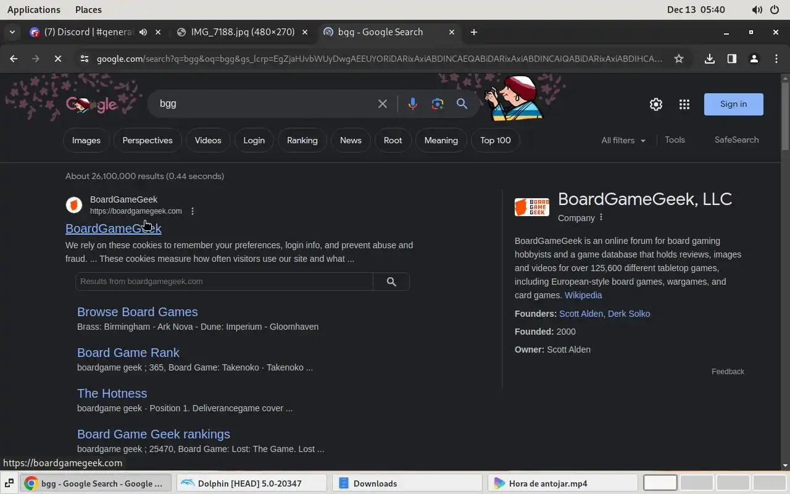Close the Discord tab
790x494 pixels.
159,32
